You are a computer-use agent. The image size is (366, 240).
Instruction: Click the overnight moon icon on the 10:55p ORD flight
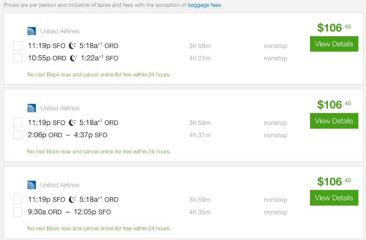click(74, 58)
